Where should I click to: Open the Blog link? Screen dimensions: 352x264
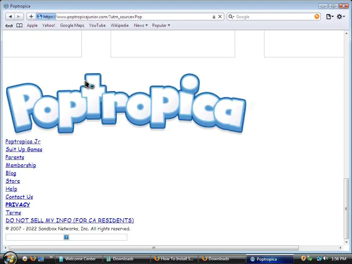11,173
